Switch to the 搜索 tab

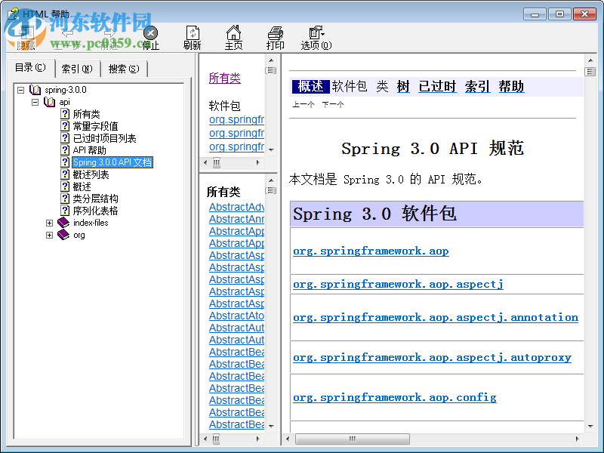click(x=125, y=69)
